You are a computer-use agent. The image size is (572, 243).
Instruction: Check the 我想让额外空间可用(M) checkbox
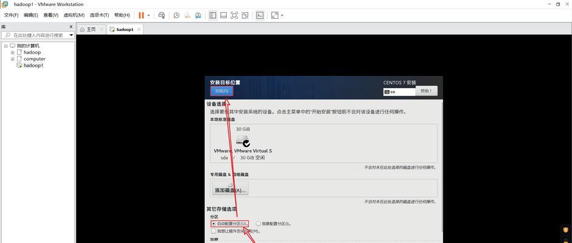click(x=214, y=231)
